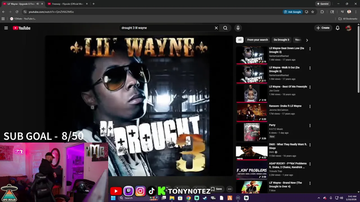Open Chrome apps grid in bookmarks bar
360x202 pixels.
[3, 19]
